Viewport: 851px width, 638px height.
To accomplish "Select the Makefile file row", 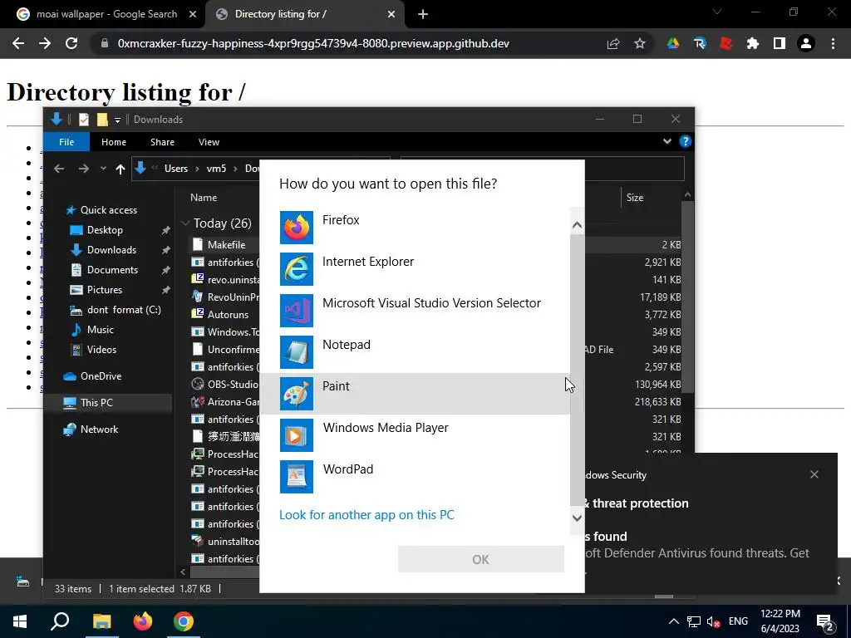I will (226, 245).
